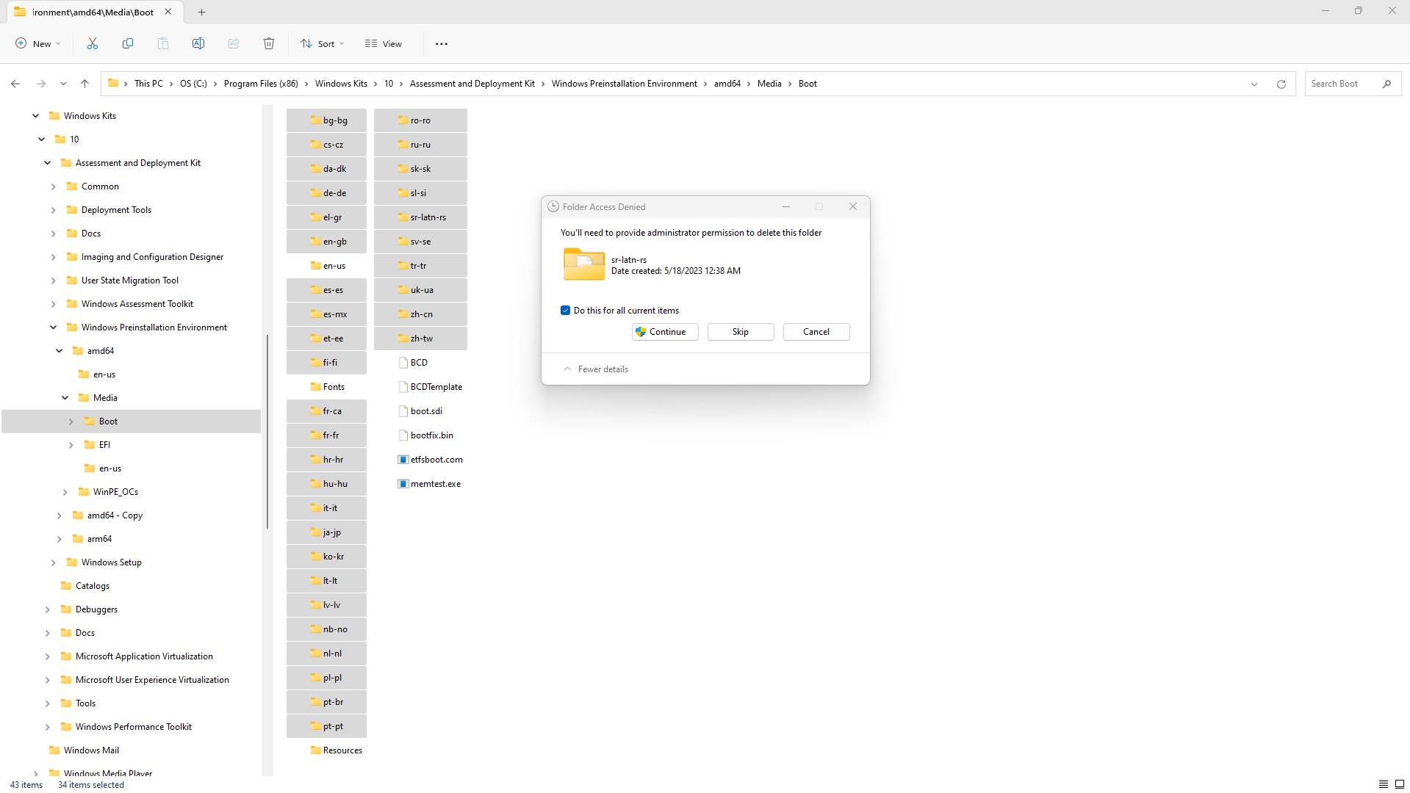Go up one folder level arrow
Screen dimensions: 1410x793
click(x=85, y=84)
